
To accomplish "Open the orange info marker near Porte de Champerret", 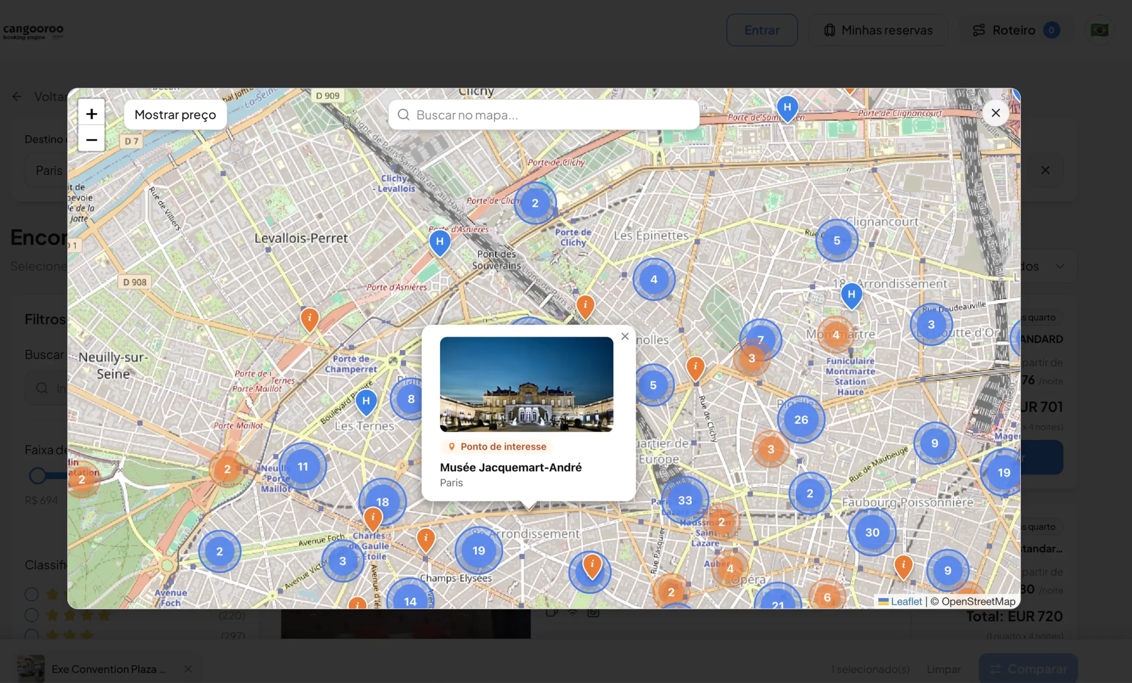I will 310,319.
